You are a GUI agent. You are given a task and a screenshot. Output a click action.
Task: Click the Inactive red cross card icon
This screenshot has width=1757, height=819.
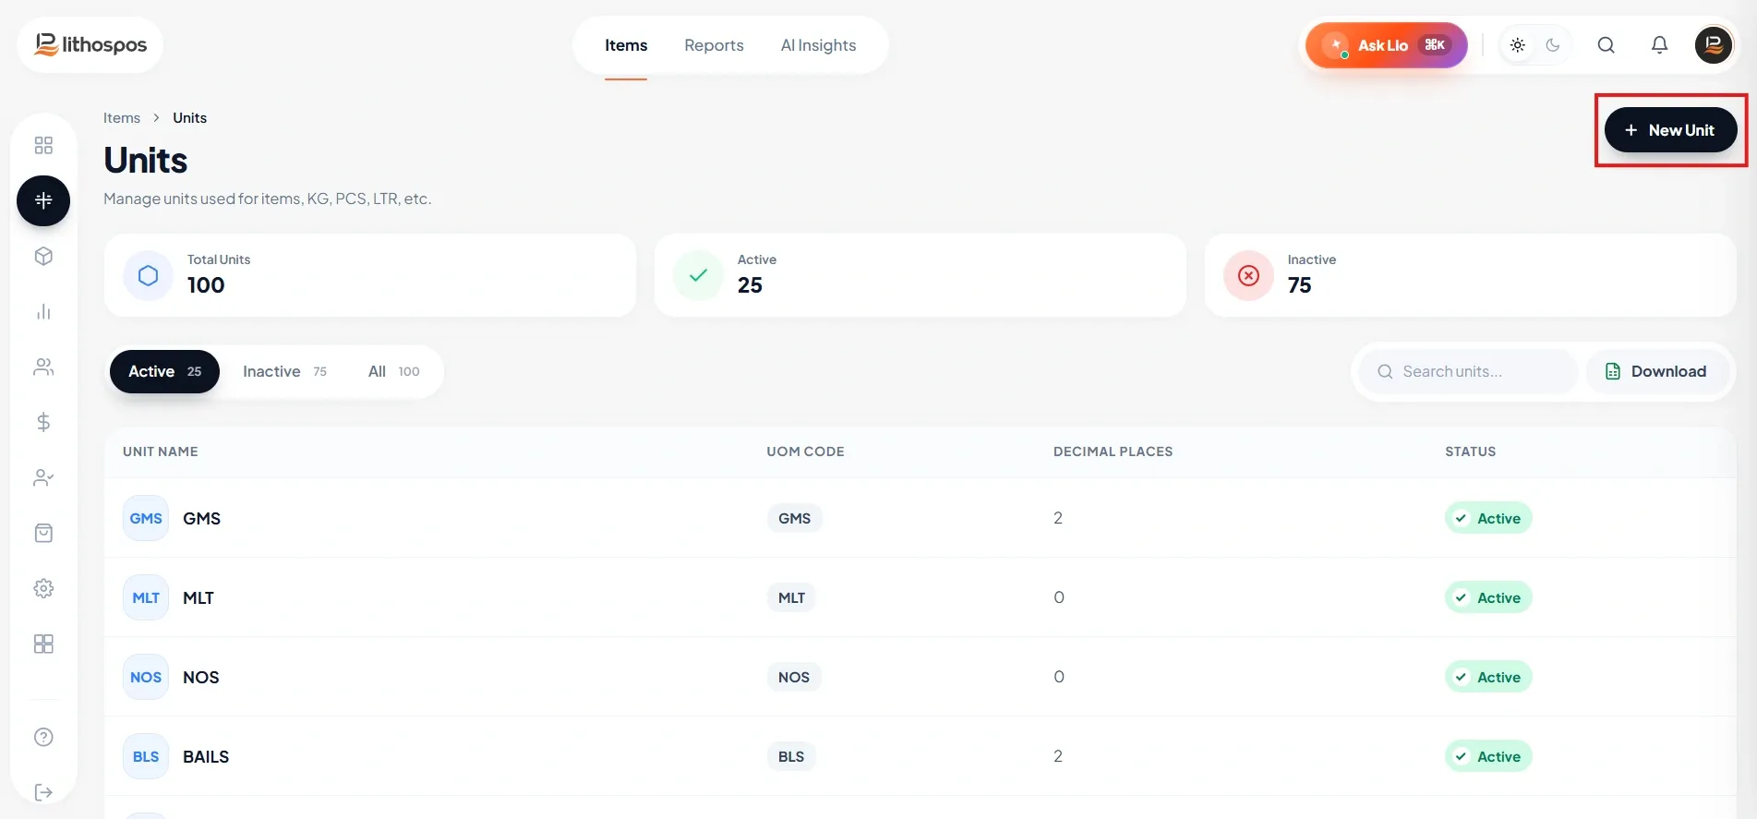click(1248, 275)
